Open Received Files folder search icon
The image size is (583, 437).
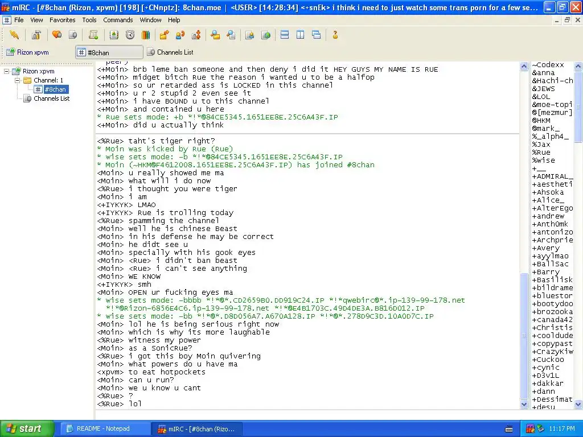tap(215, 35)
